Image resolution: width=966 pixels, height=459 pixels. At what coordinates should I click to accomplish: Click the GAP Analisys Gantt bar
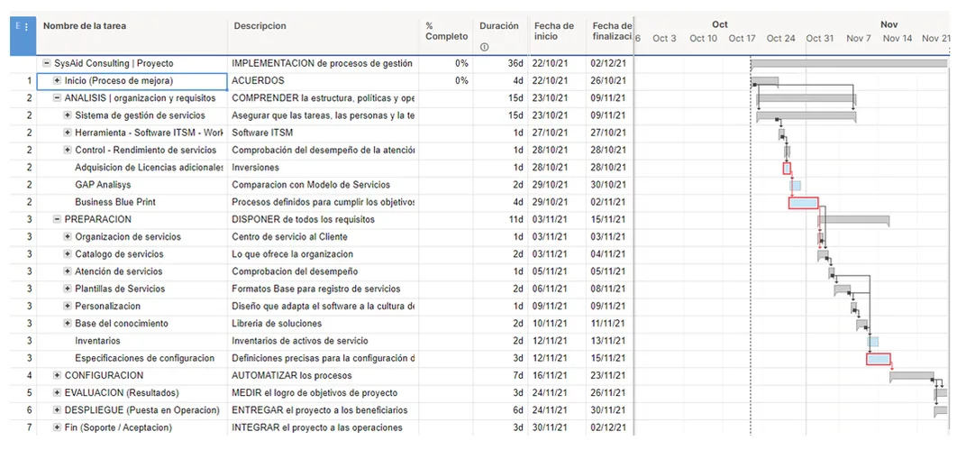coord(796,186)
